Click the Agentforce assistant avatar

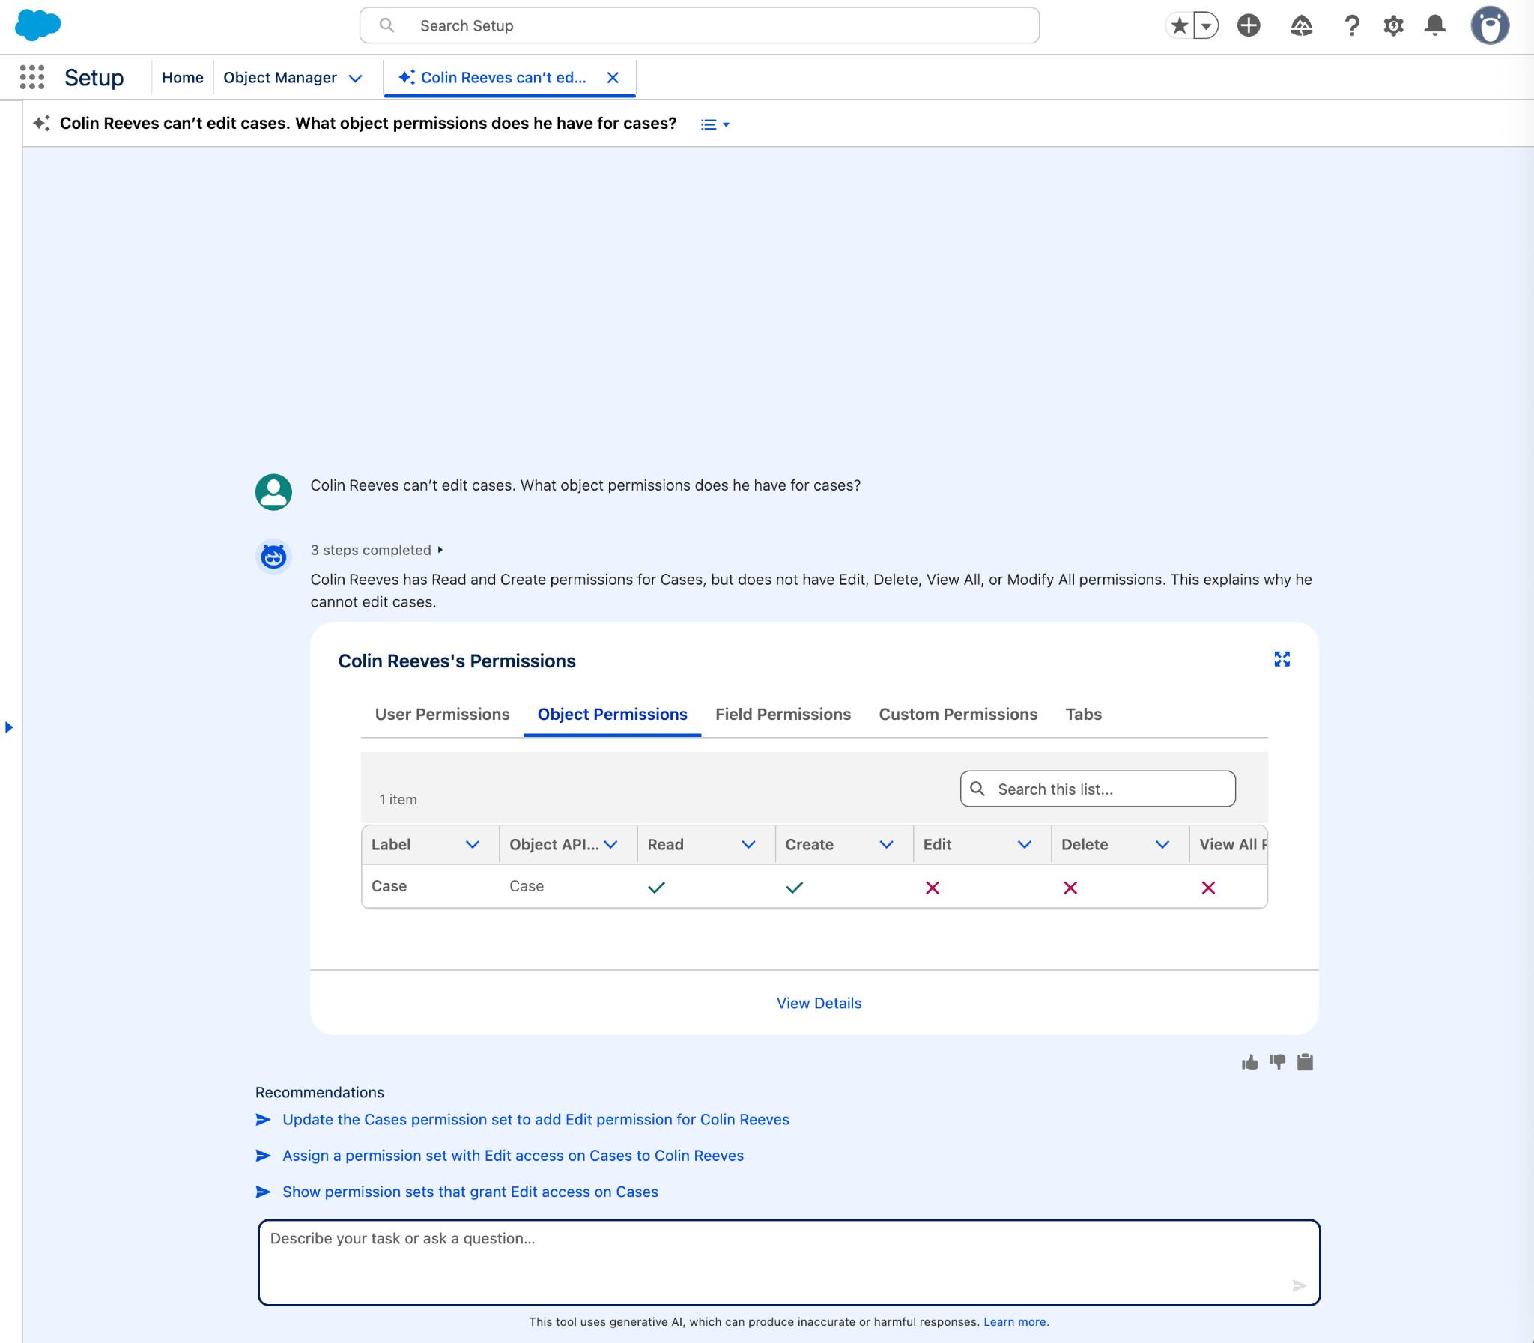pyautogui.click(x=273, y=557)
